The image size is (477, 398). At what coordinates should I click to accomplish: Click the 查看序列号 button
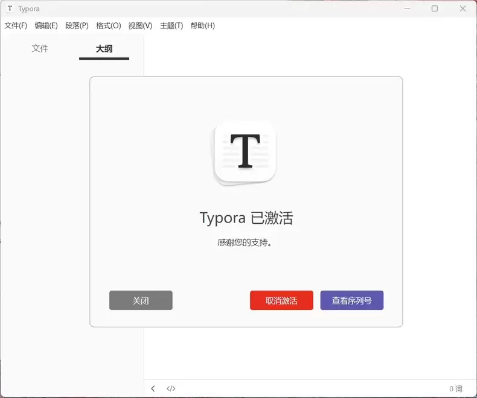351,300
